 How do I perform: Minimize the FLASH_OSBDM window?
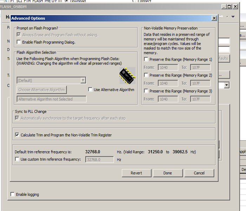(224, 7)
